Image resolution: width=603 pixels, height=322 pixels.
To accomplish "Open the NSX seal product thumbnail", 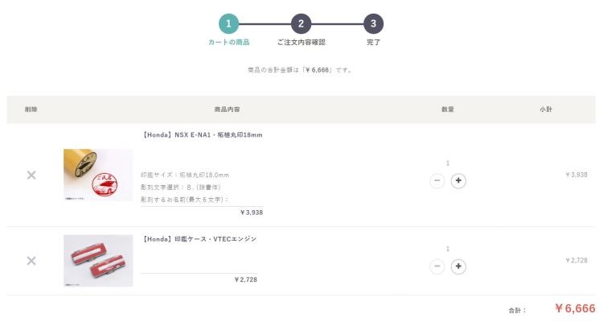I will [x=98, y=175].
